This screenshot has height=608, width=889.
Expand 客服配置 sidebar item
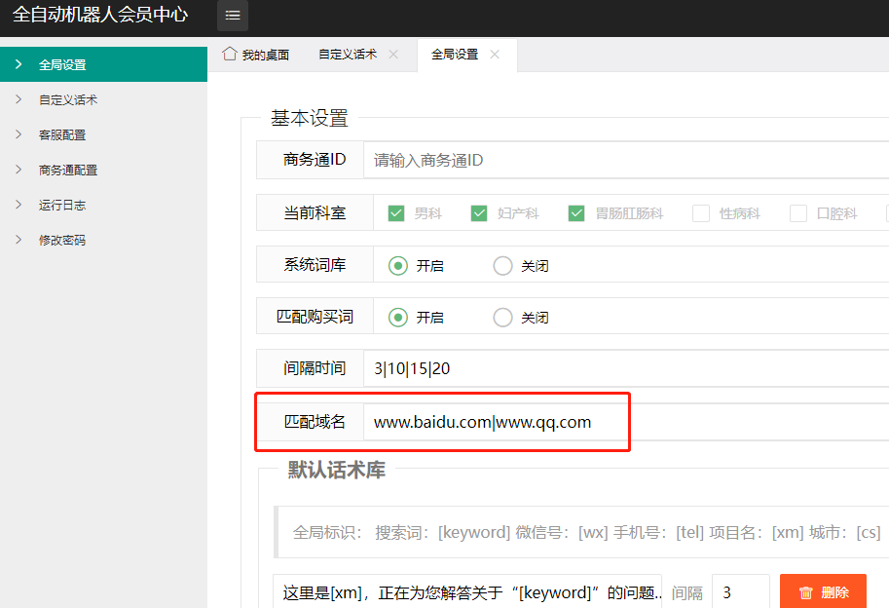click(62, 134)
